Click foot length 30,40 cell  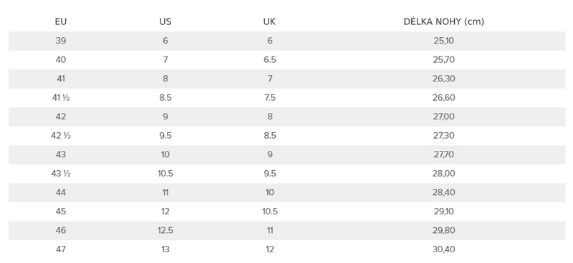(443, 249)
